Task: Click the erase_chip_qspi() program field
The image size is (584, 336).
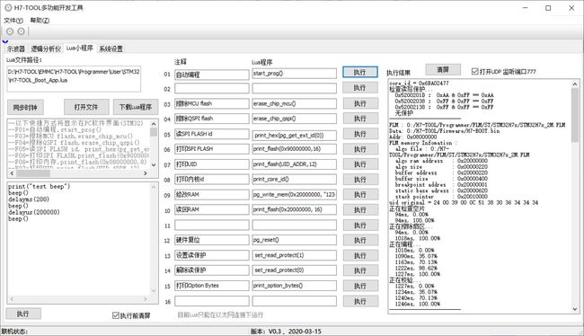Action: click(x=294, y=119)
